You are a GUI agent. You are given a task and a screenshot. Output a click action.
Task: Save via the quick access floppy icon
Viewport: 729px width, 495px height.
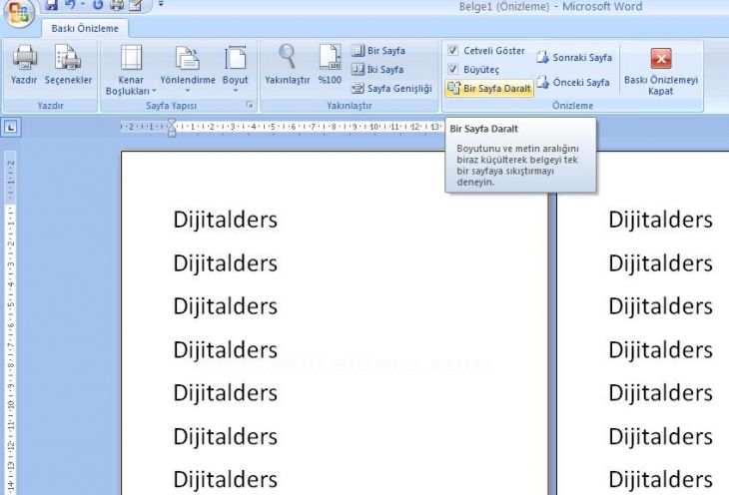(x=52, y=5)
